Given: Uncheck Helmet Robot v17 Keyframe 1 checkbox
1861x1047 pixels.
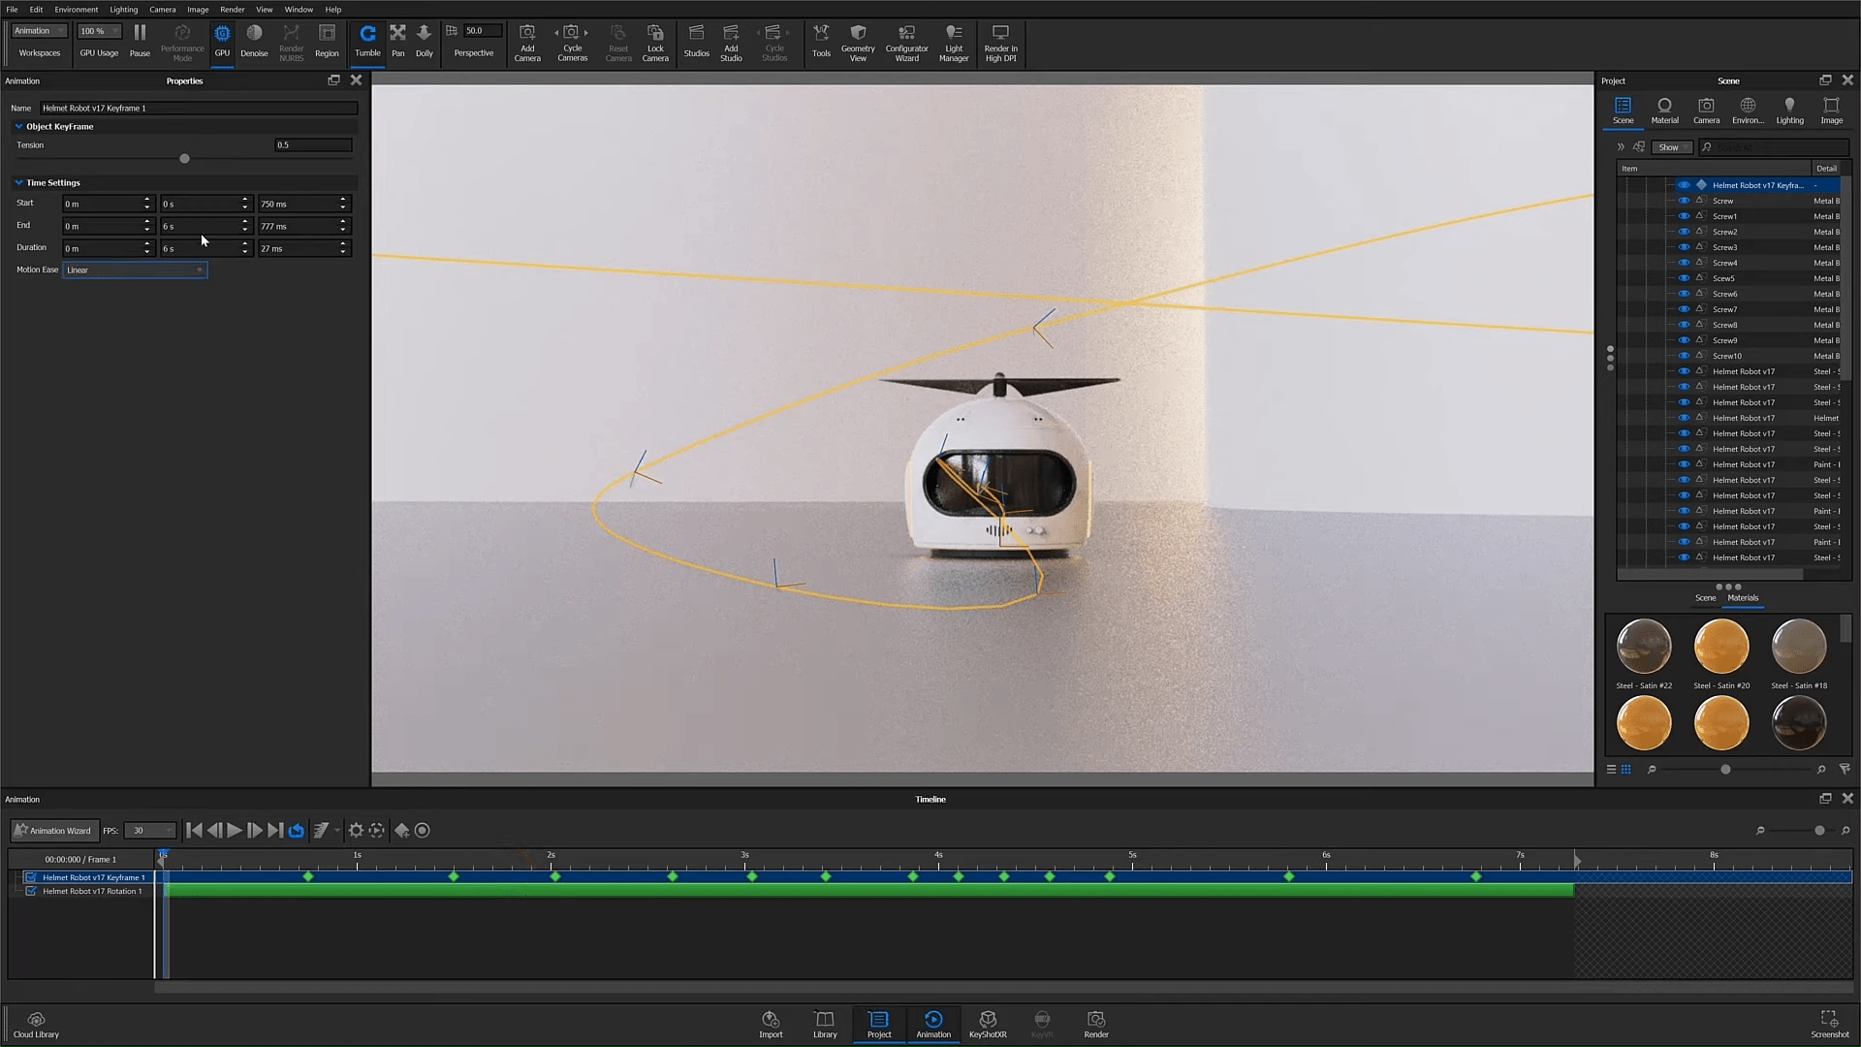Looking at the screenshot, I should (31, 877).
